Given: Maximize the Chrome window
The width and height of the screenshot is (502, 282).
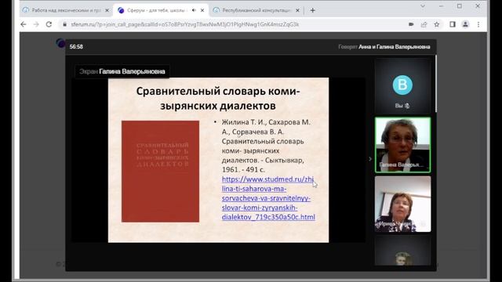Looking at the screenshot, I should (460, 6).
